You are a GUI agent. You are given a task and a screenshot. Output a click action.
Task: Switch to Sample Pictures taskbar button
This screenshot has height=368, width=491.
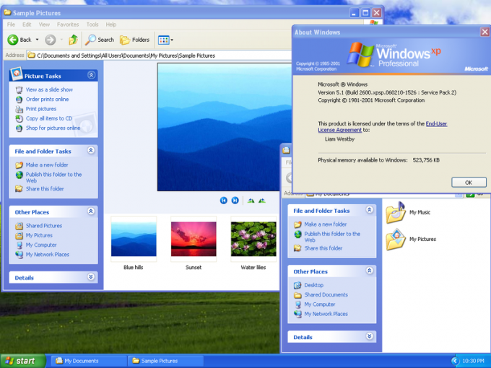tap(165, 361)
